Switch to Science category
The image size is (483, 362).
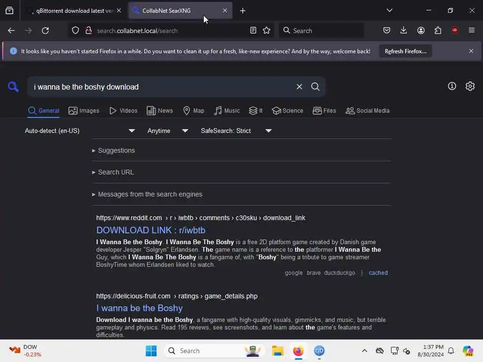[x=287, y=111]
